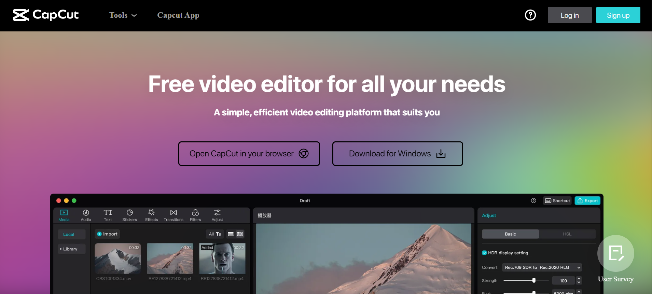
Task: Select the Added clip thumbnail
Action: [x=222, y=258]
